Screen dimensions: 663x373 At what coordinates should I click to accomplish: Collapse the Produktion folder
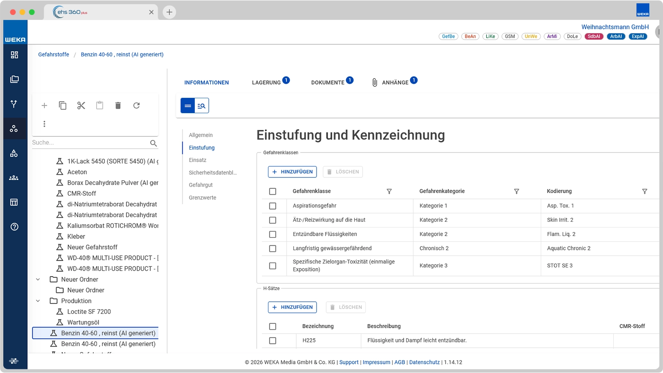pos(38,301)
